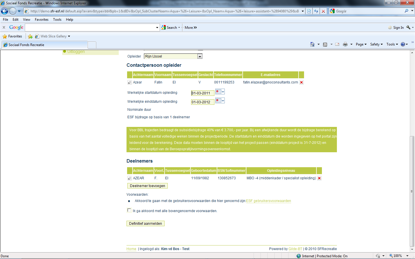
Task: Expand the address bar URL history dropdown
Action: coord(303,11)
